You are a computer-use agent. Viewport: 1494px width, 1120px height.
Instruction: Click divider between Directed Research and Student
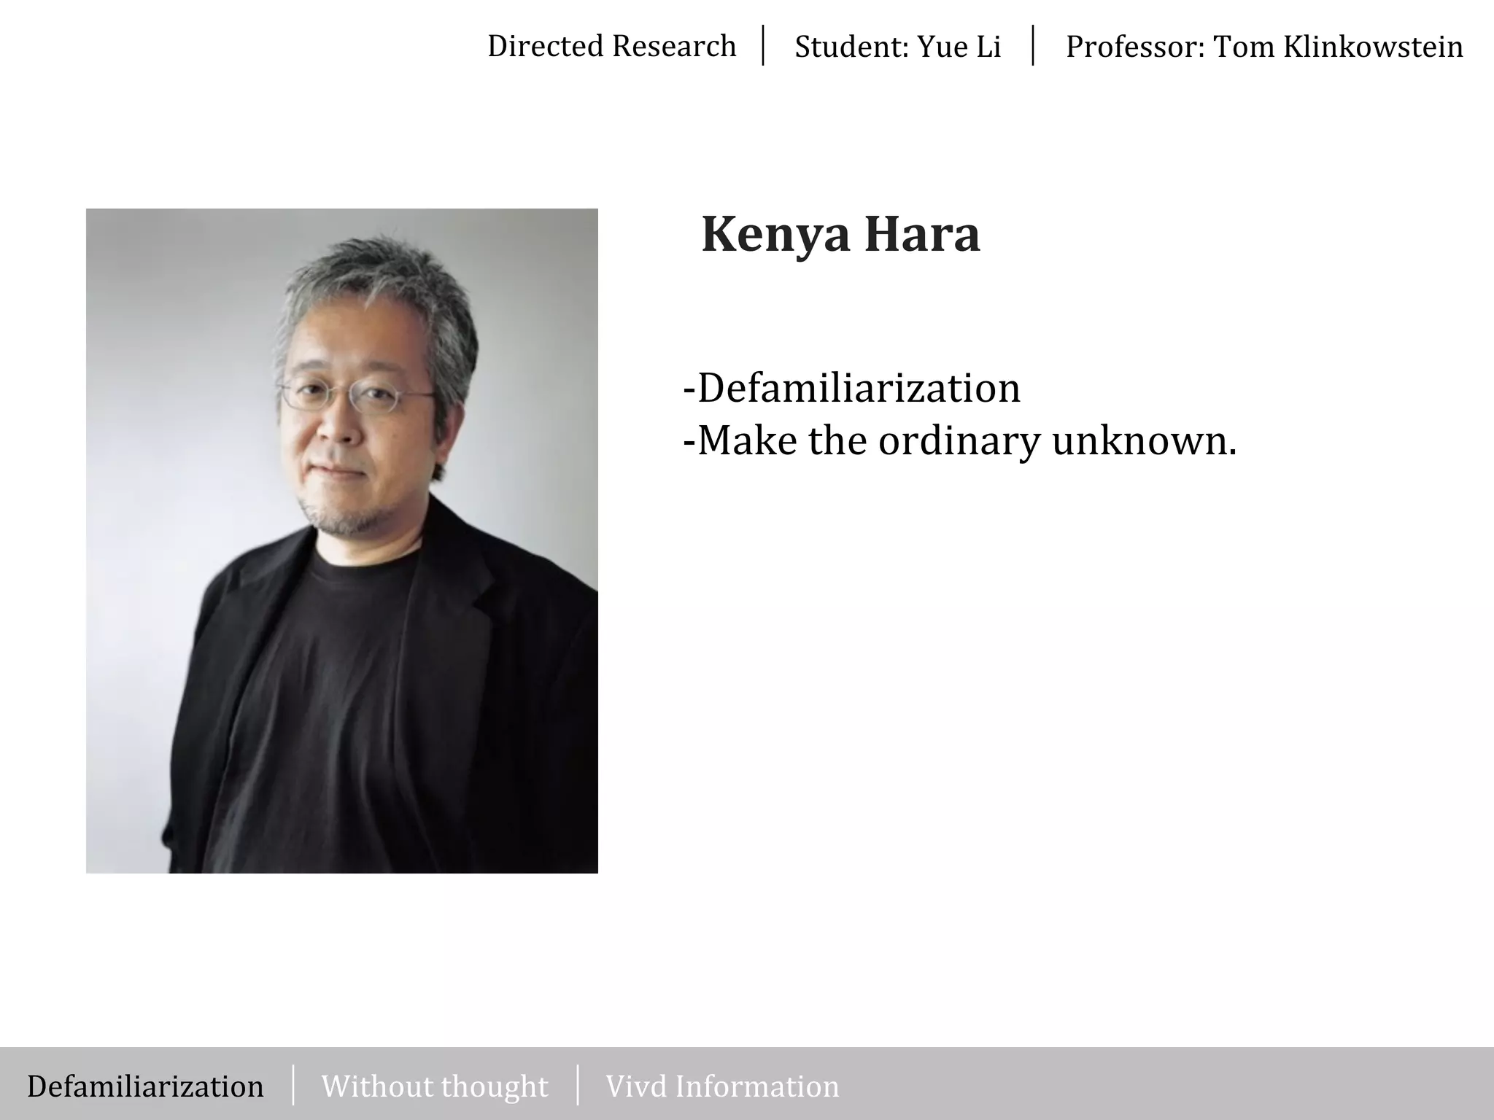coord(763,46)
